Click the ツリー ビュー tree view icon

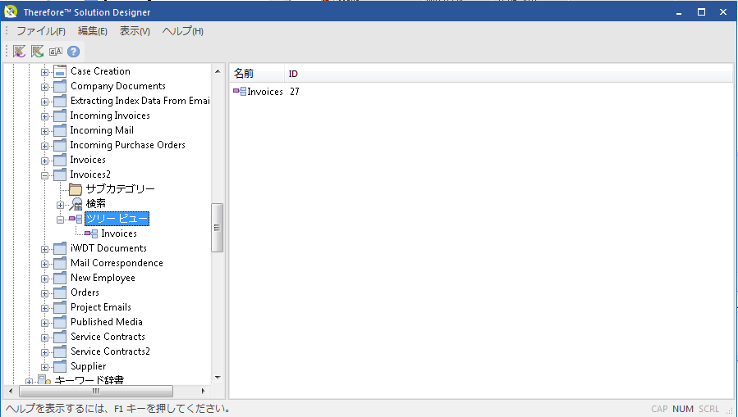pos(76,219)
